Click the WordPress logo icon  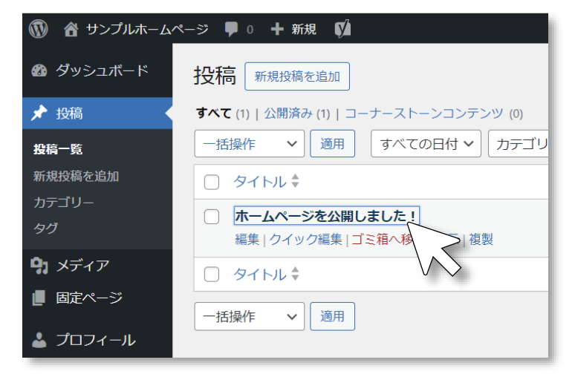(x=39, y=29)
